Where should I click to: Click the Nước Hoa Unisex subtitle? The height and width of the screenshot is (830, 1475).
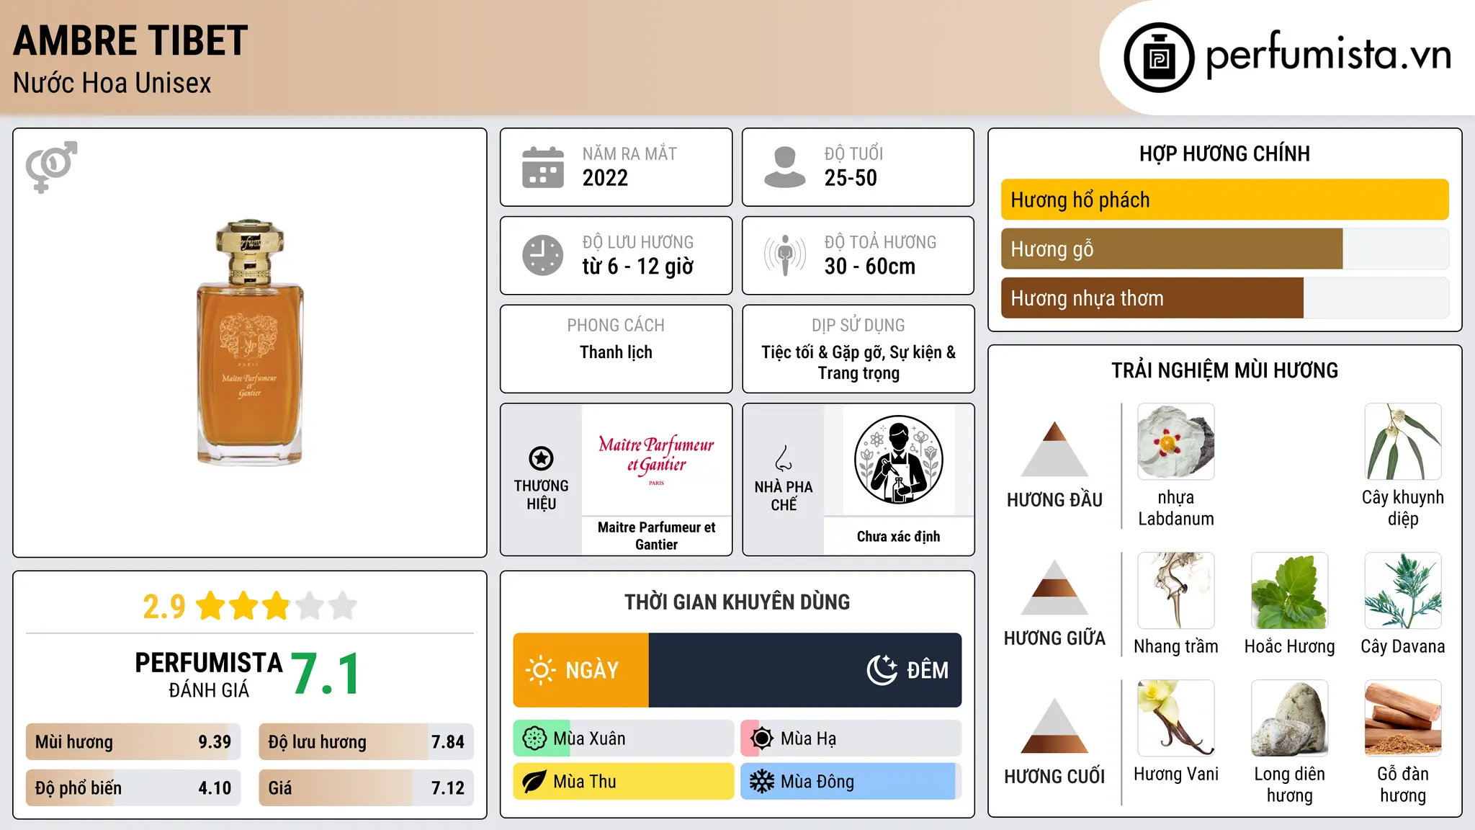click(x=112, y=83)
